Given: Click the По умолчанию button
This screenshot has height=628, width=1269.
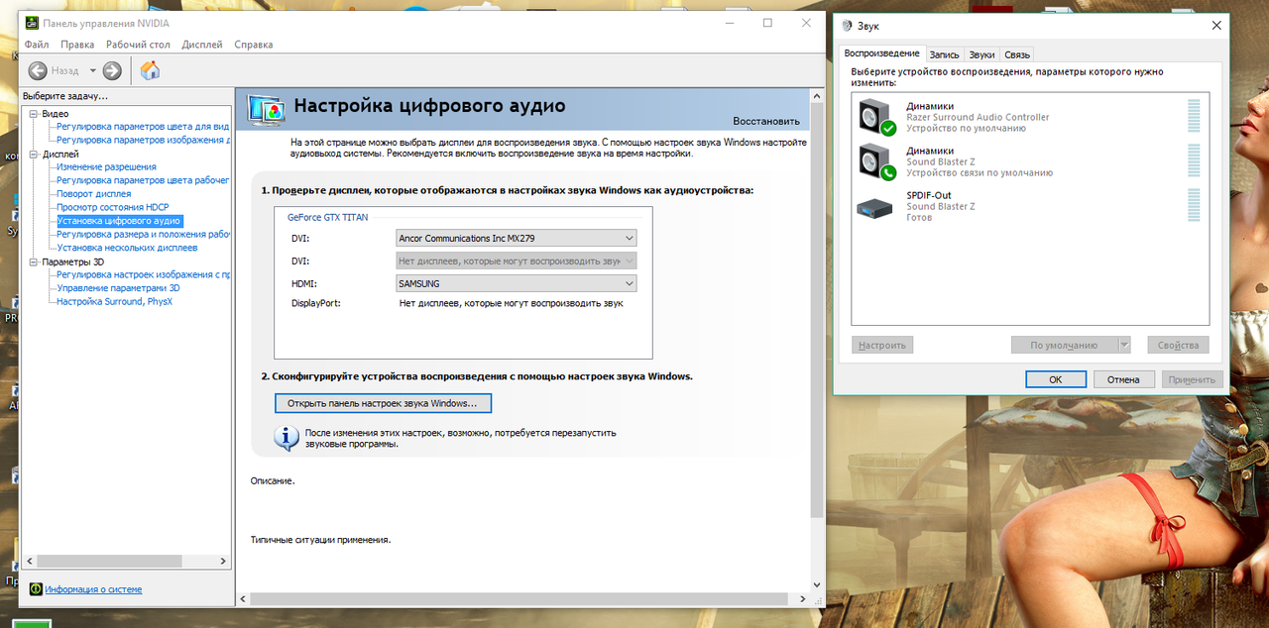Looking at the screenshot, I should tap(1064, 346).
